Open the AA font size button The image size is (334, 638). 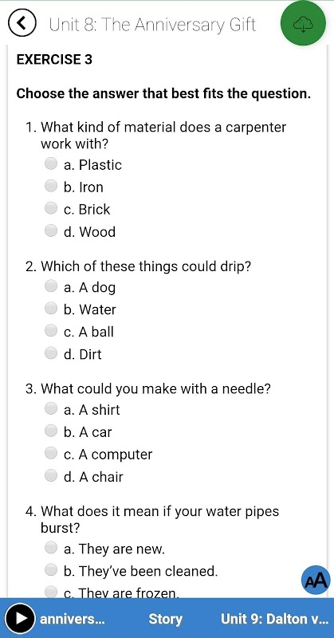pos(316,580)
